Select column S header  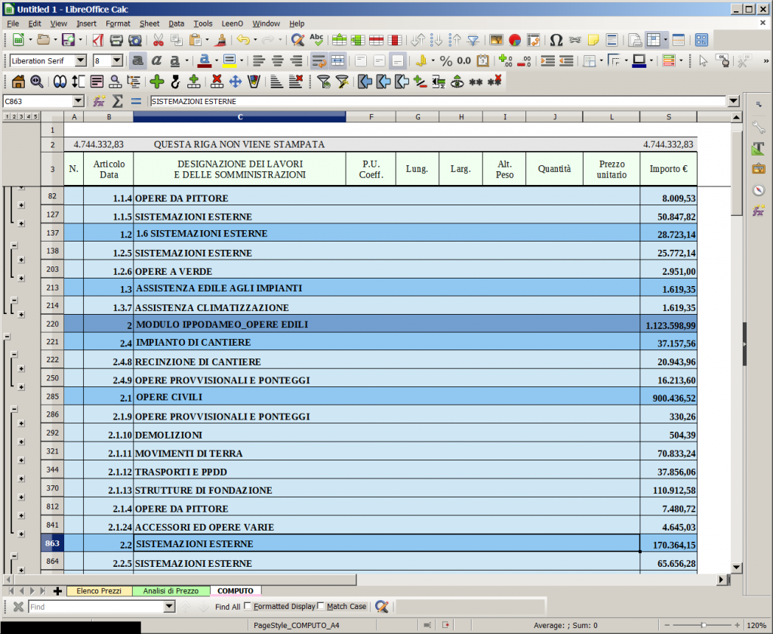669,117
